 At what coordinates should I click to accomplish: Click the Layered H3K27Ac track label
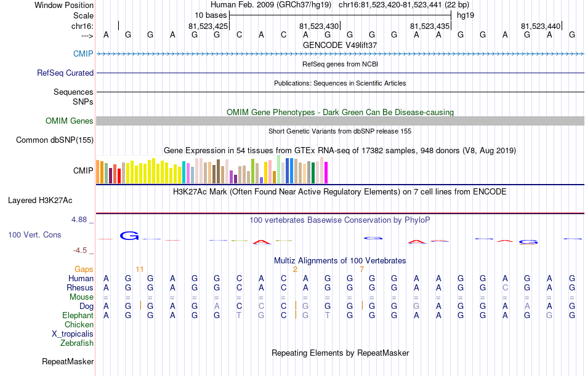[x=40, y=201]
